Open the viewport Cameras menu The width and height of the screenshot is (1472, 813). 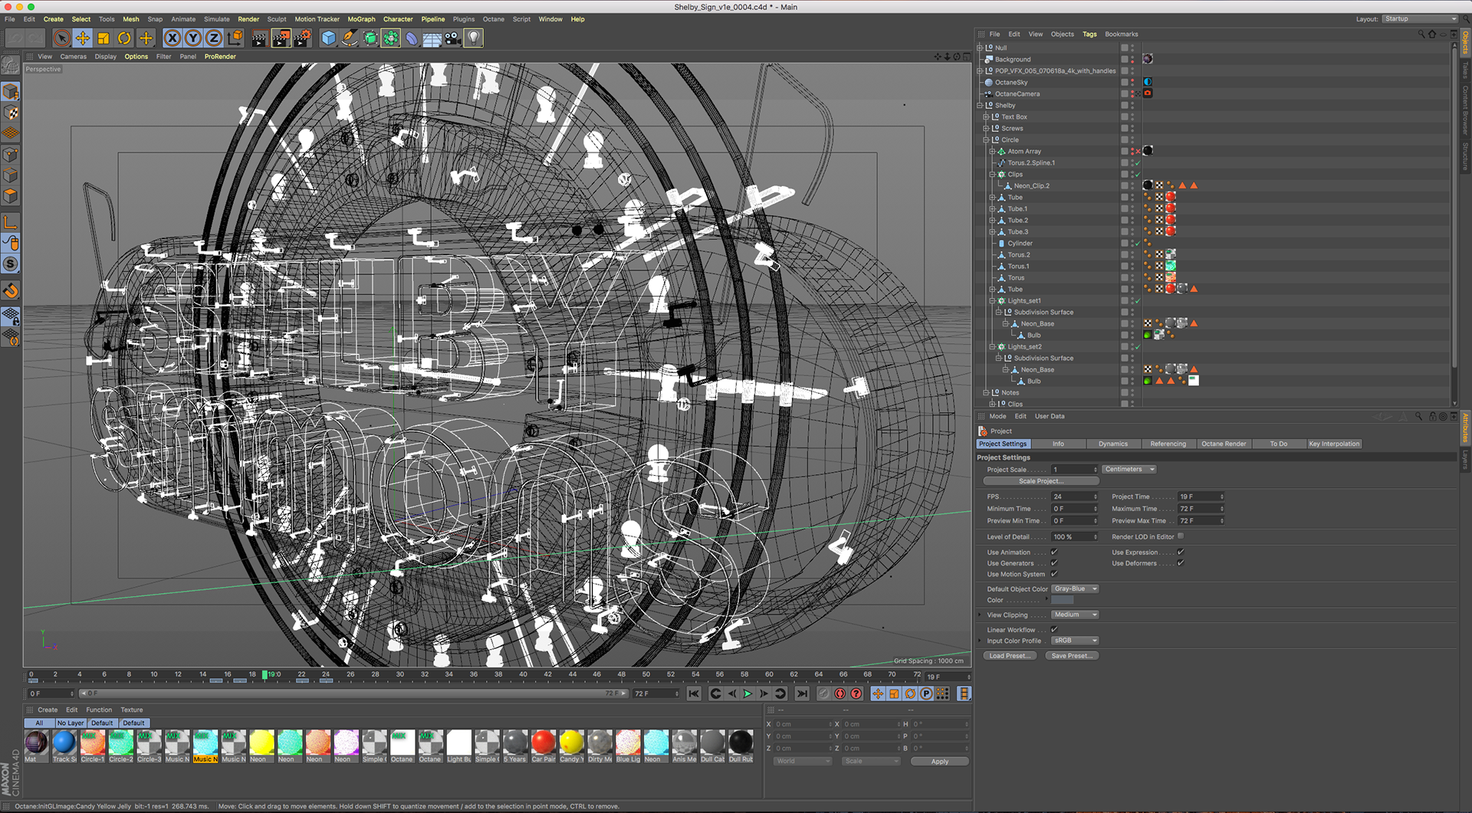click(74, 57)
